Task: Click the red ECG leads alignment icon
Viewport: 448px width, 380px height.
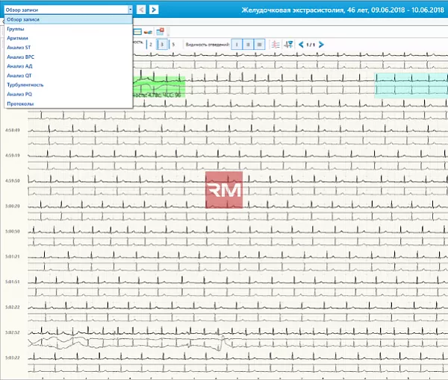Action: pyautogui.click(x=276, y=45)
